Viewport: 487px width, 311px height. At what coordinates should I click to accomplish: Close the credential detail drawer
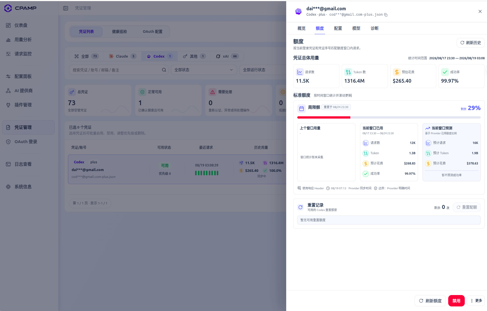pos(480,11)
